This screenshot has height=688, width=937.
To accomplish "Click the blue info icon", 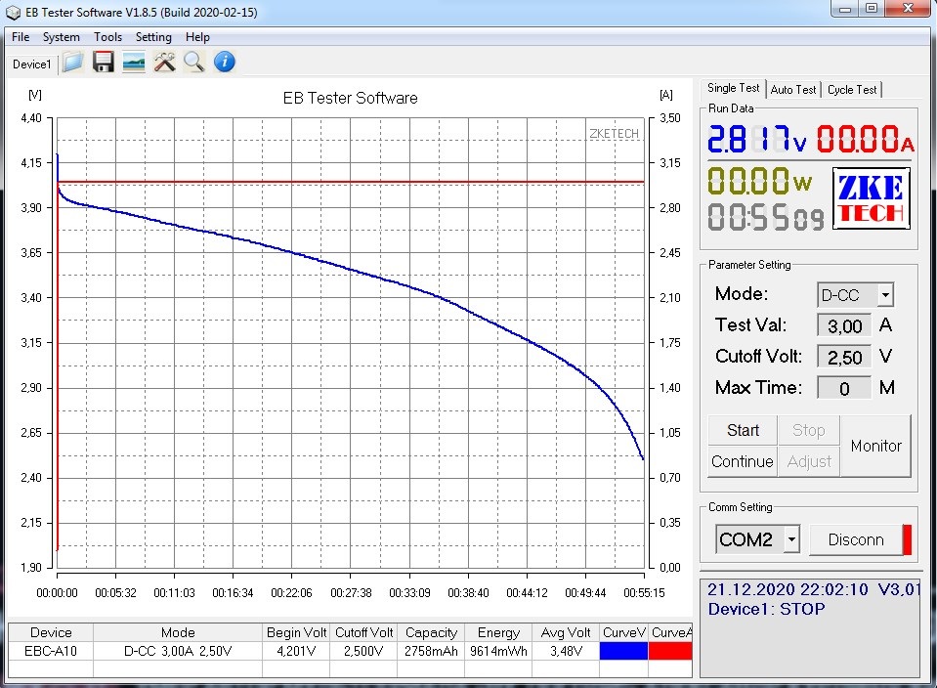I will (225, 63).
